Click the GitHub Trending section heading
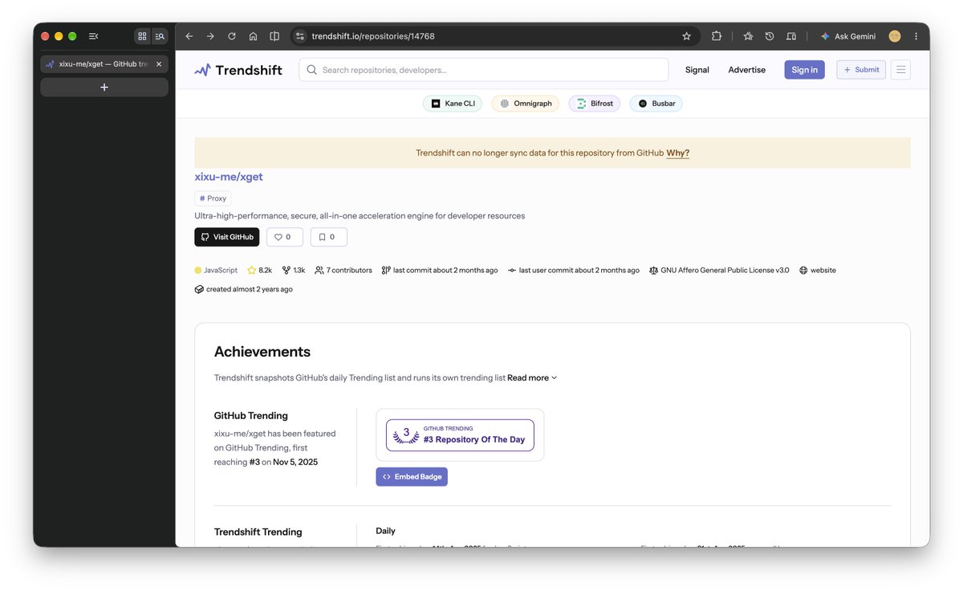The height and width of the screenshot is (591, 963). 251,416
